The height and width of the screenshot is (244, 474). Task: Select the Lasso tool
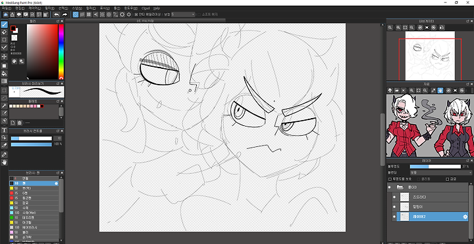pyautogui.click(x=4, y=98)
